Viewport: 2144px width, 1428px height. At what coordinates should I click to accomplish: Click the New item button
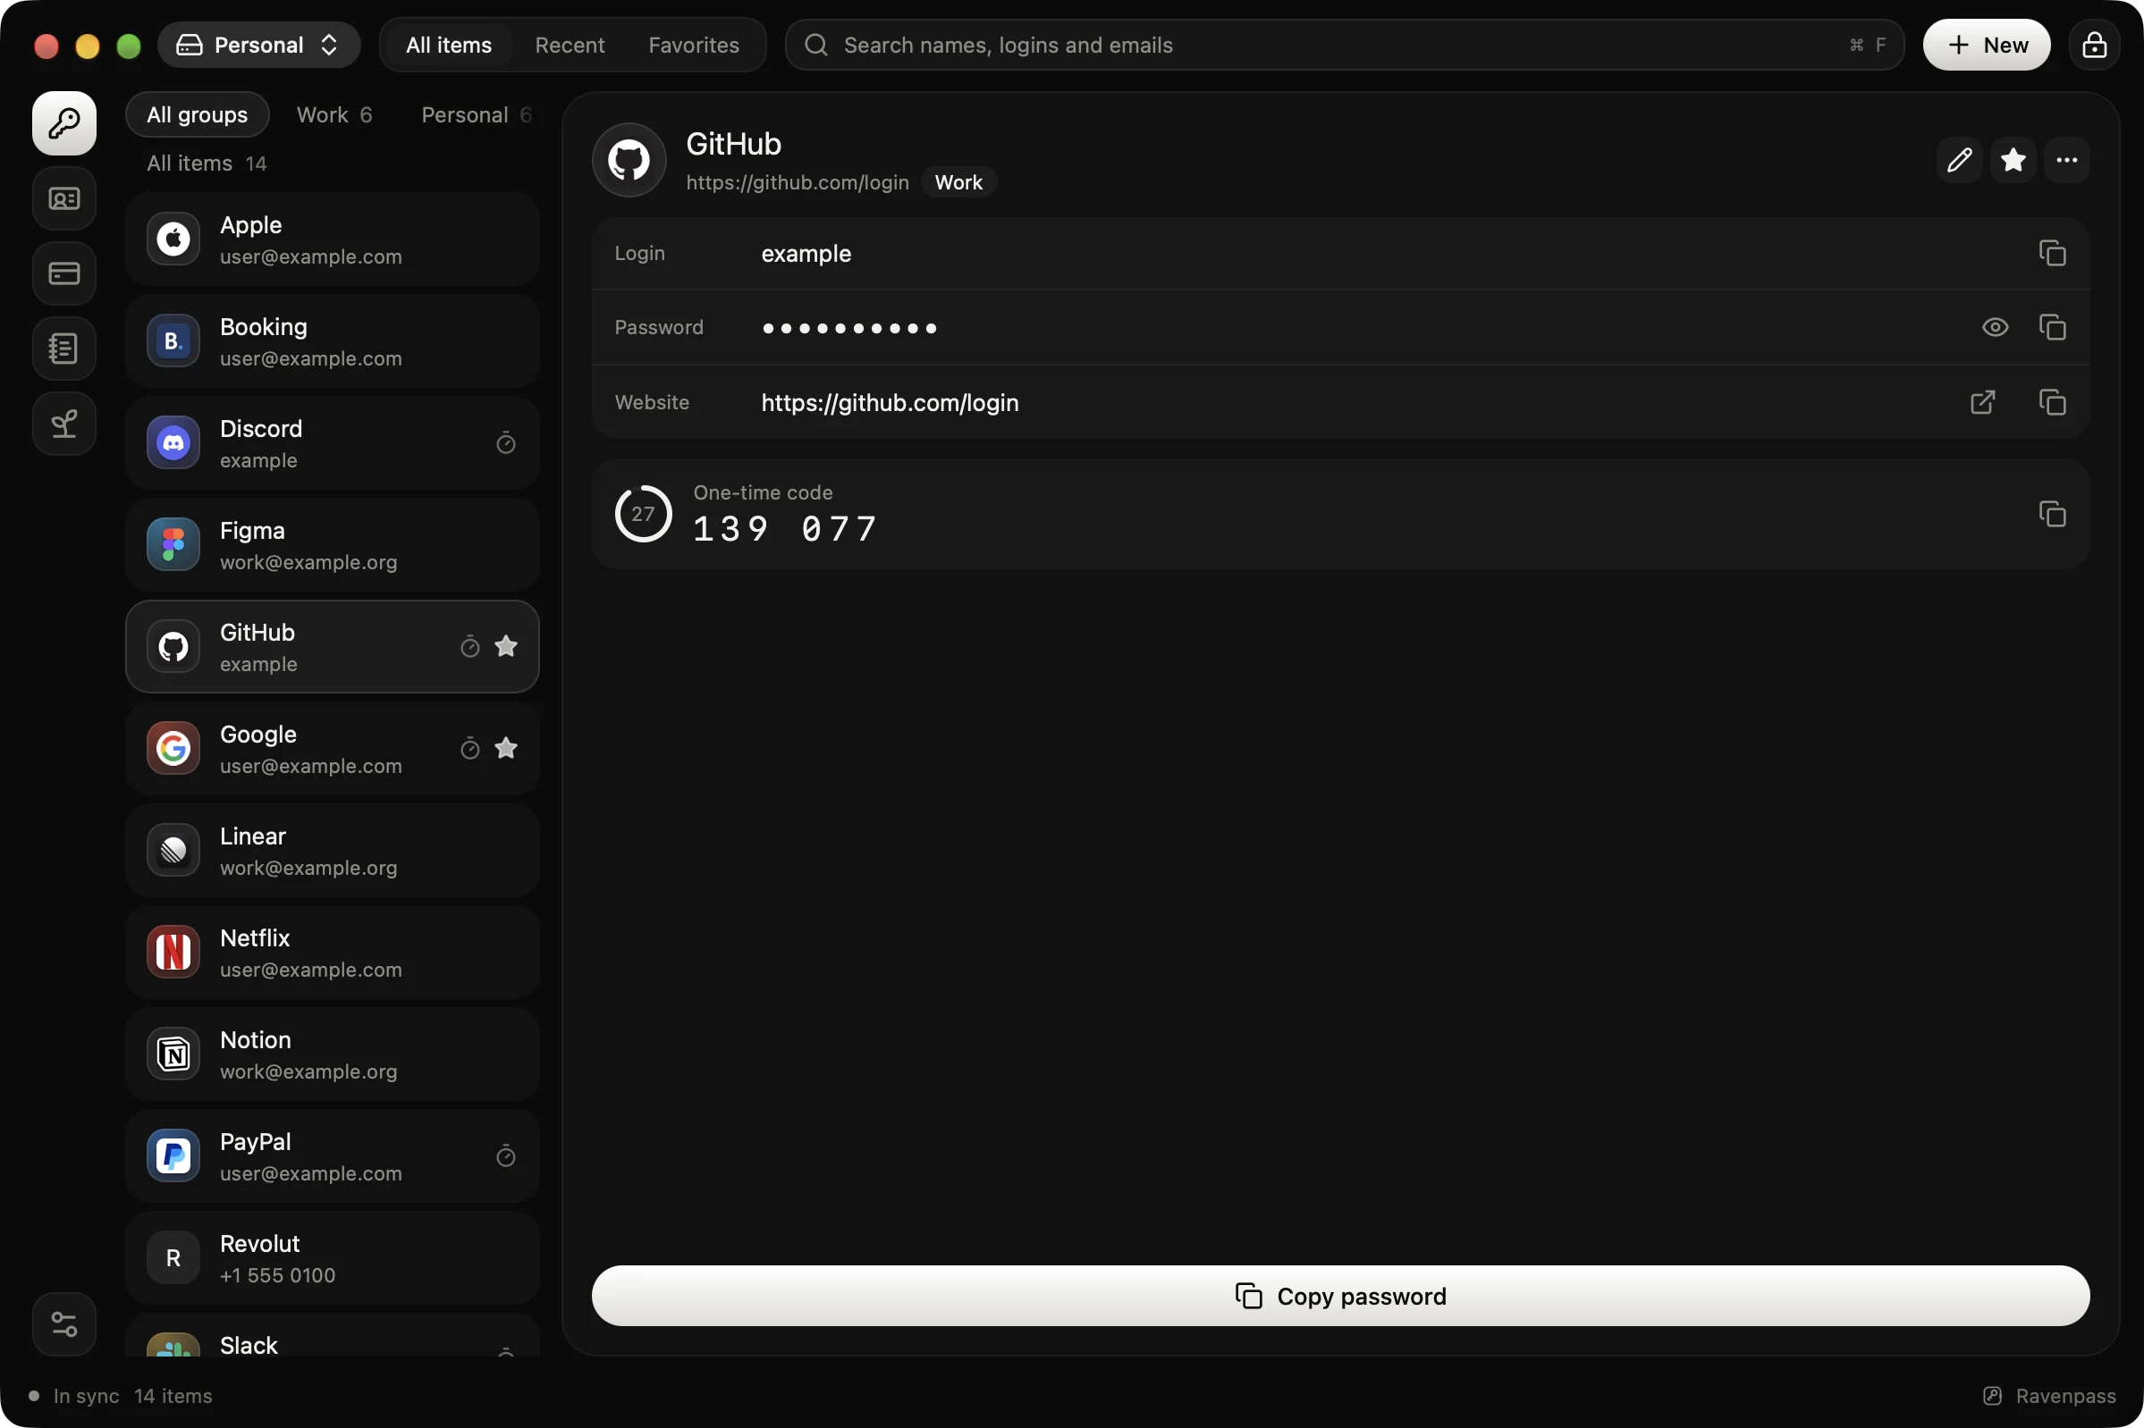tap(1987, 45)
